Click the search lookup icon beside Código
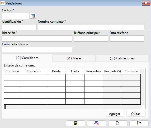 pyautogui.click(x=33, y=16)
